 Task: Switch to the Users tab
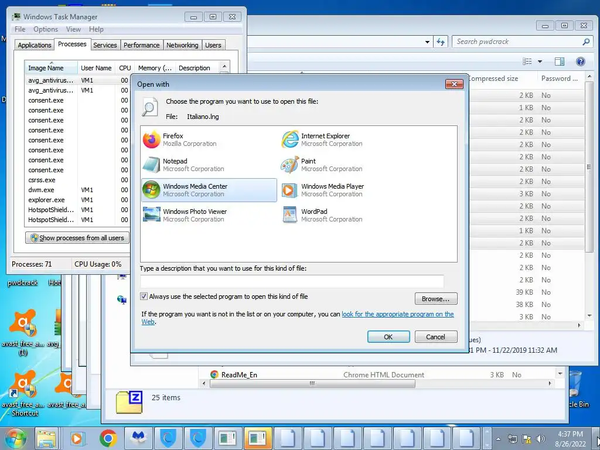(x=213, y=45)
